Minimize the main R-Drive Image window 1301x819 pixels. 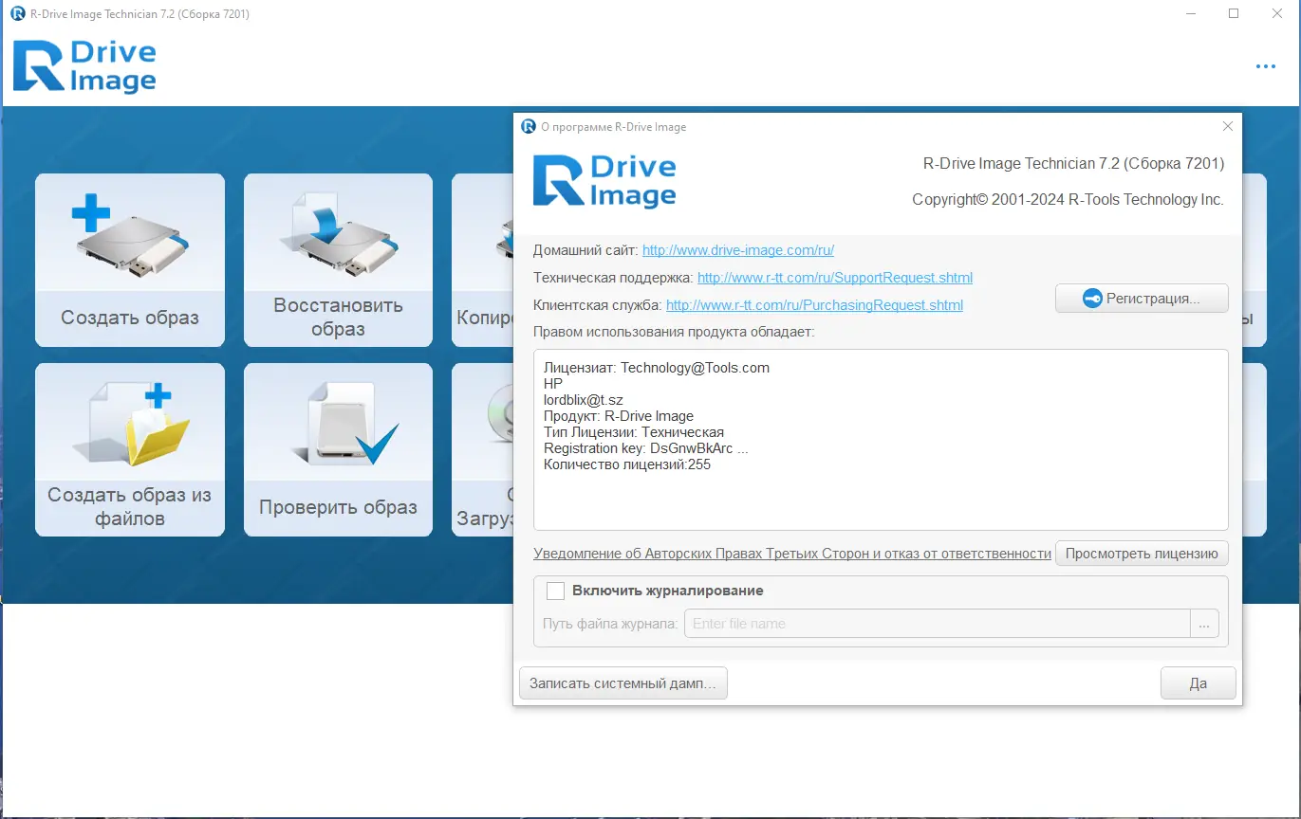coord(1190,13)
